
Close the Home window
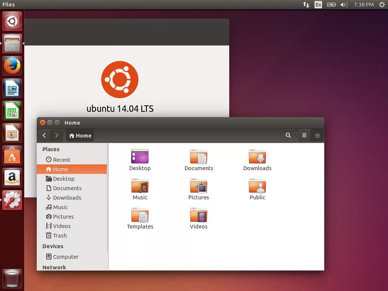click(42, 122)
